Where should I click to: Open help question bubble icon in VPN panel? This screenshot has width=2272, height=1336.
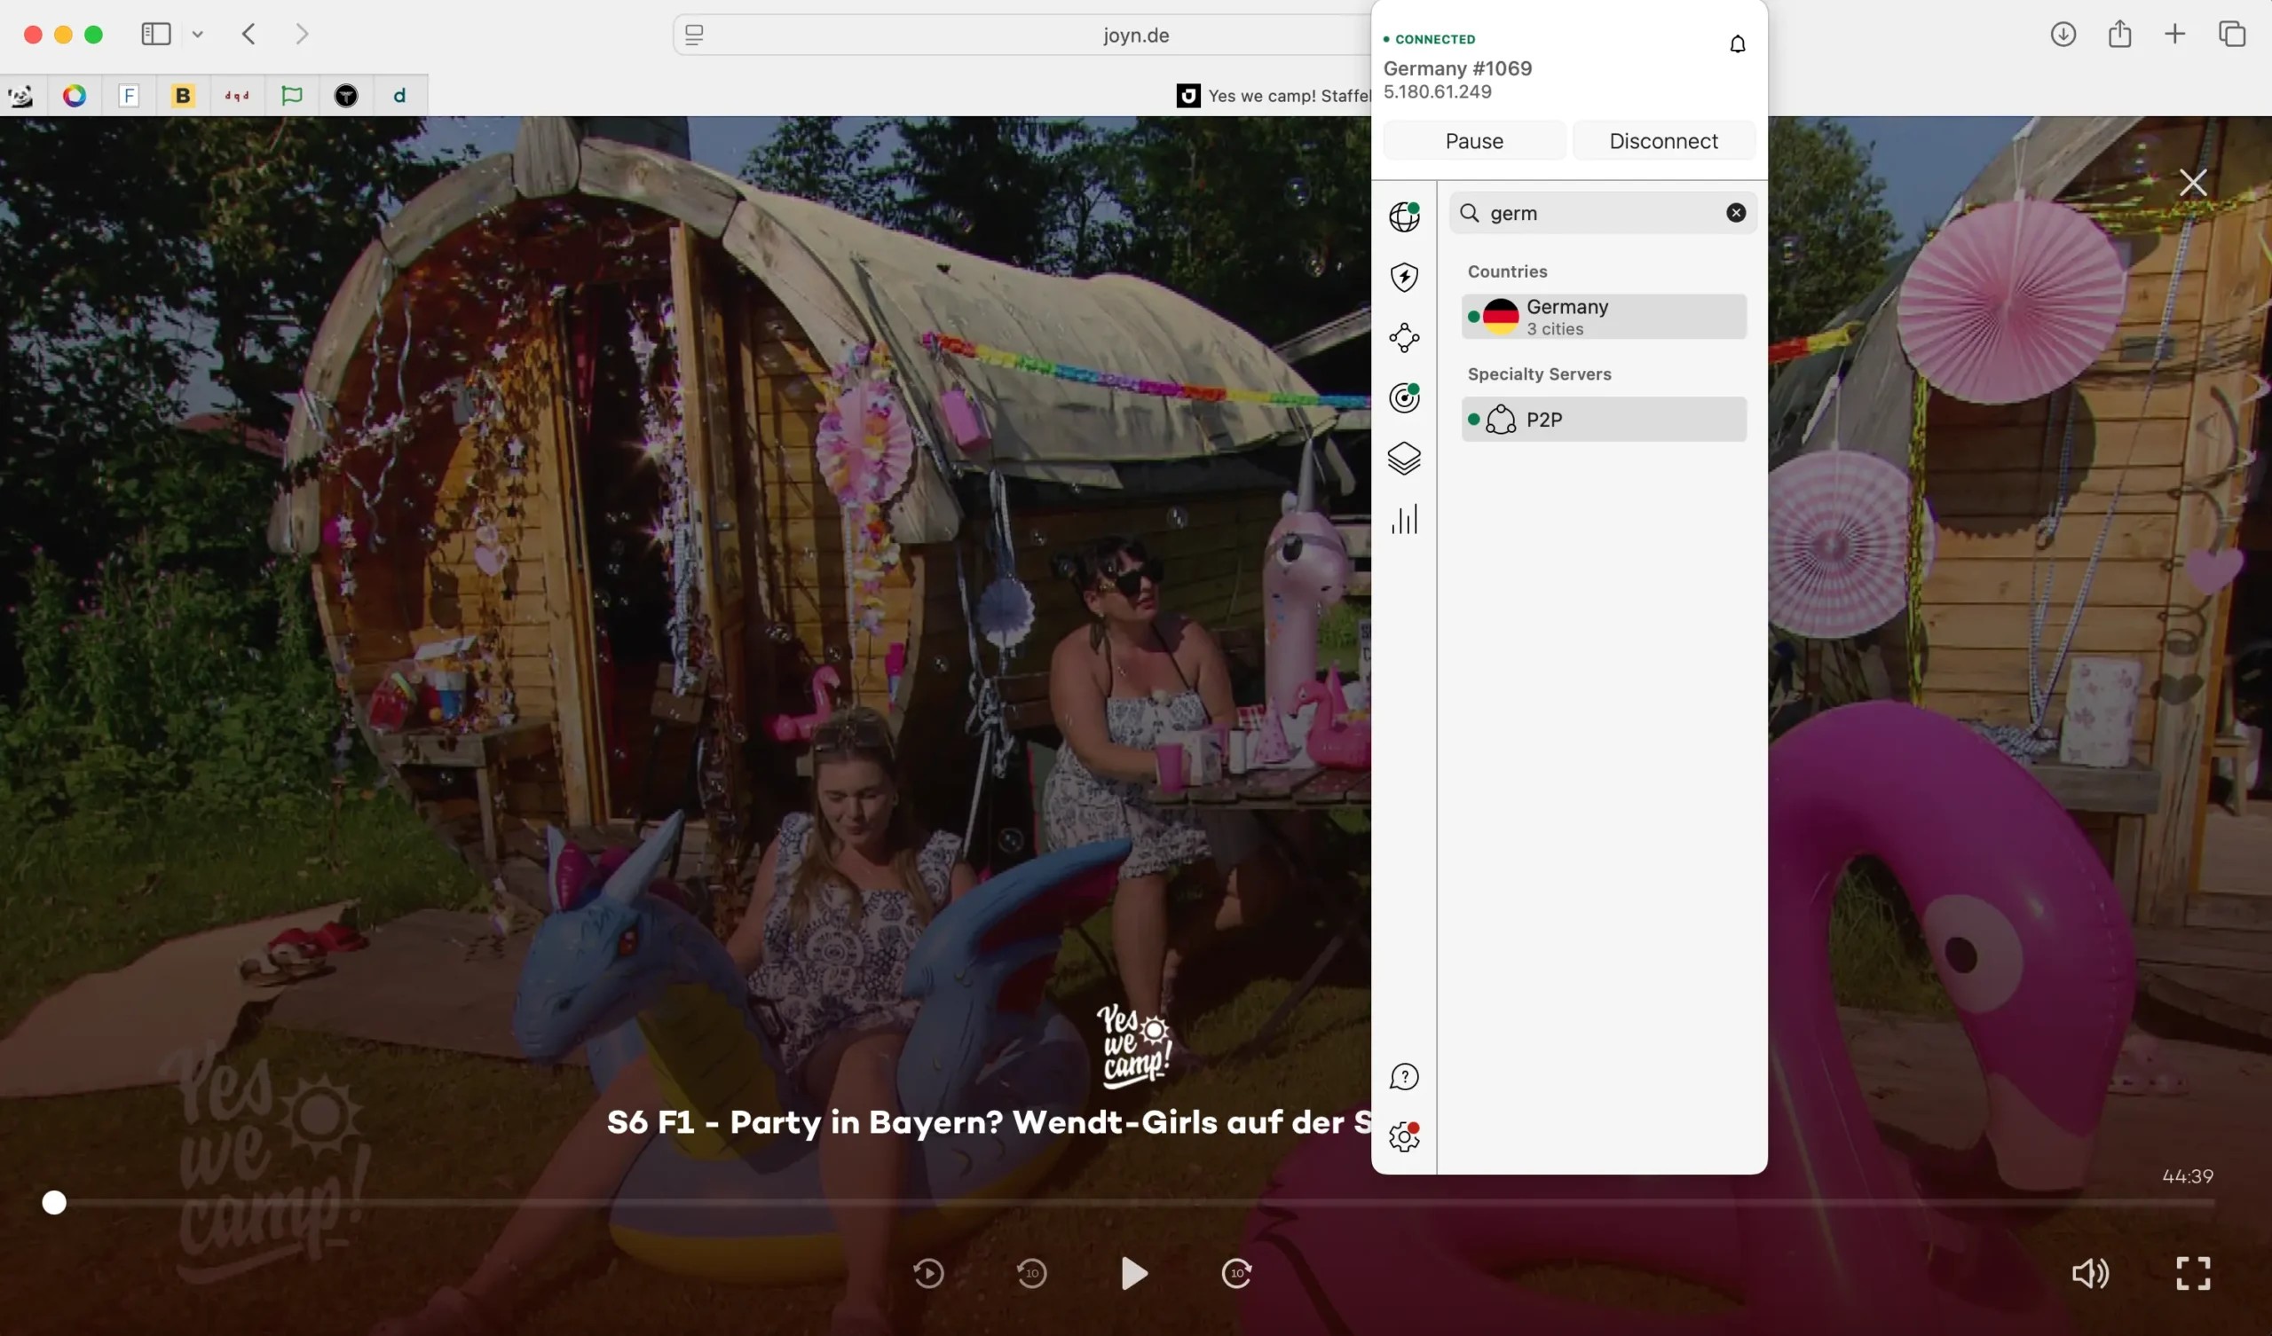(1404, 1076)
